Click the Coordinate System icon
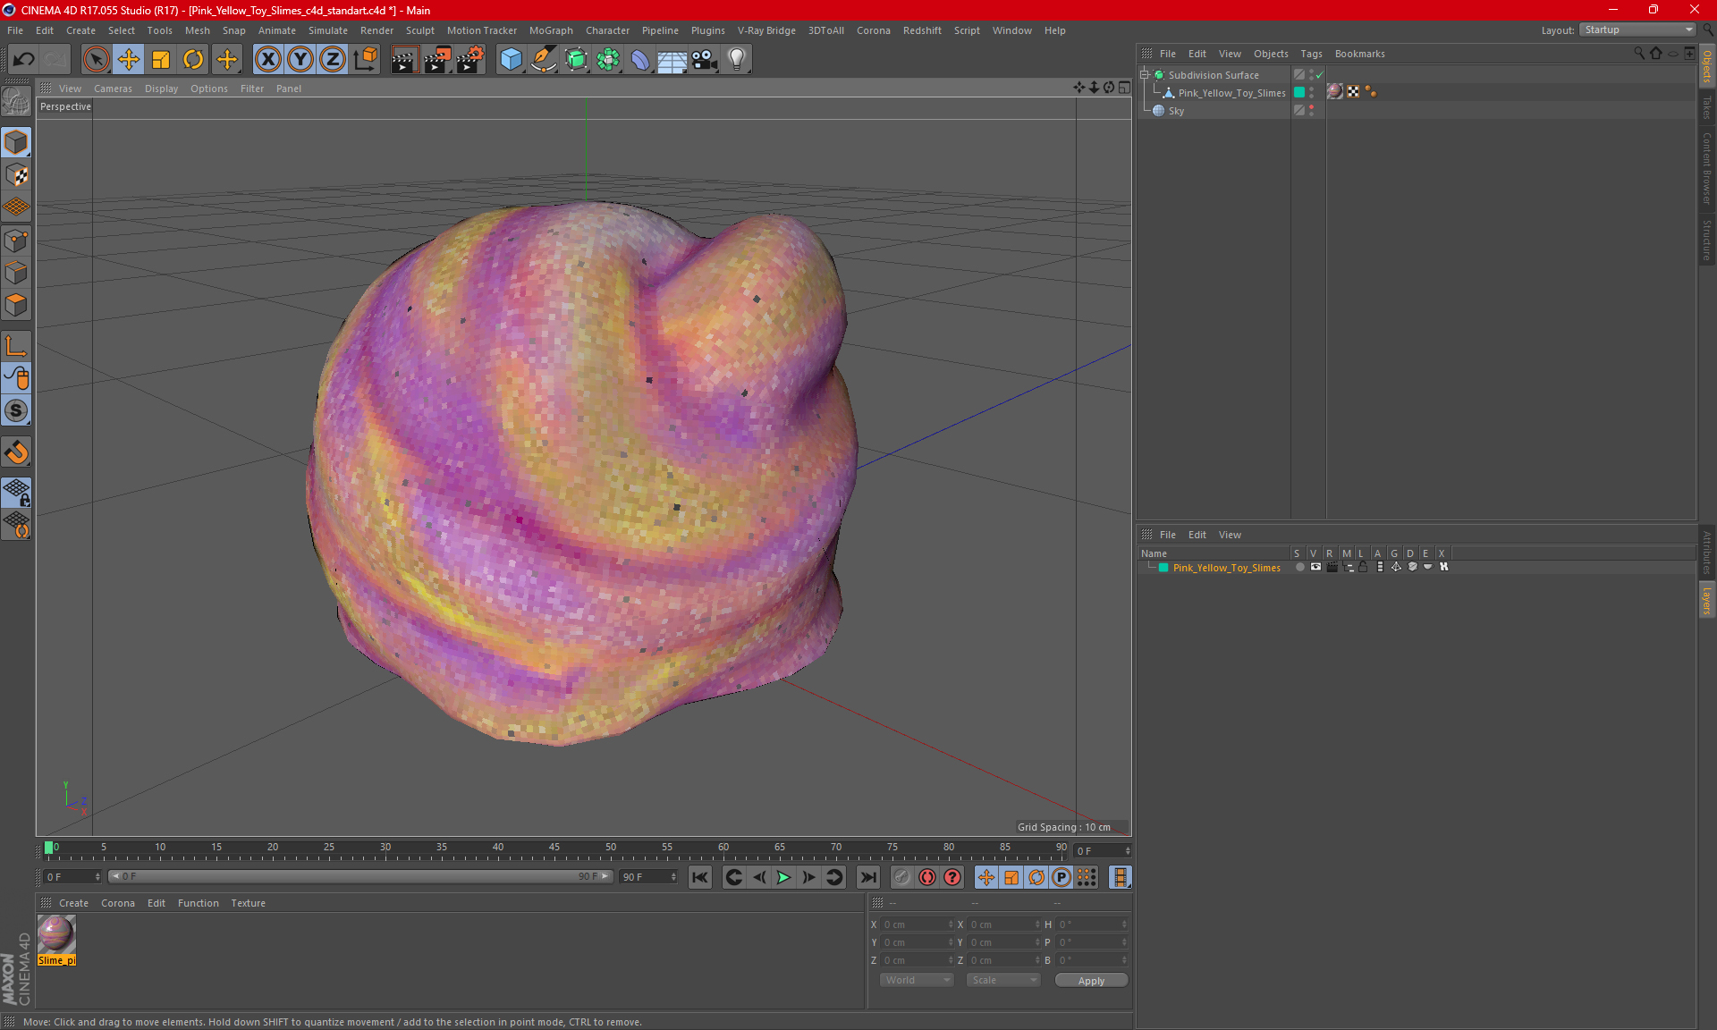Viewport: 1717px width, 1030px height. pyautogui.click(x=366, y=59)
